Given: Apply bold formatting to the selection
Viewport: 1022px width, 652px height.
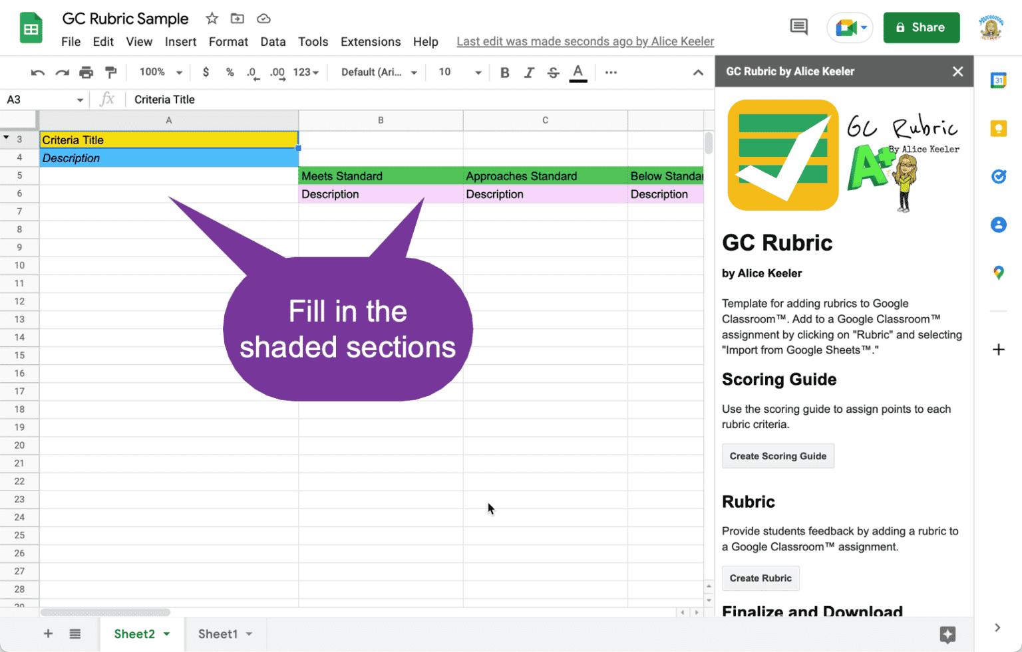Looking at the screenshot, I should click(x=504, y=72).
